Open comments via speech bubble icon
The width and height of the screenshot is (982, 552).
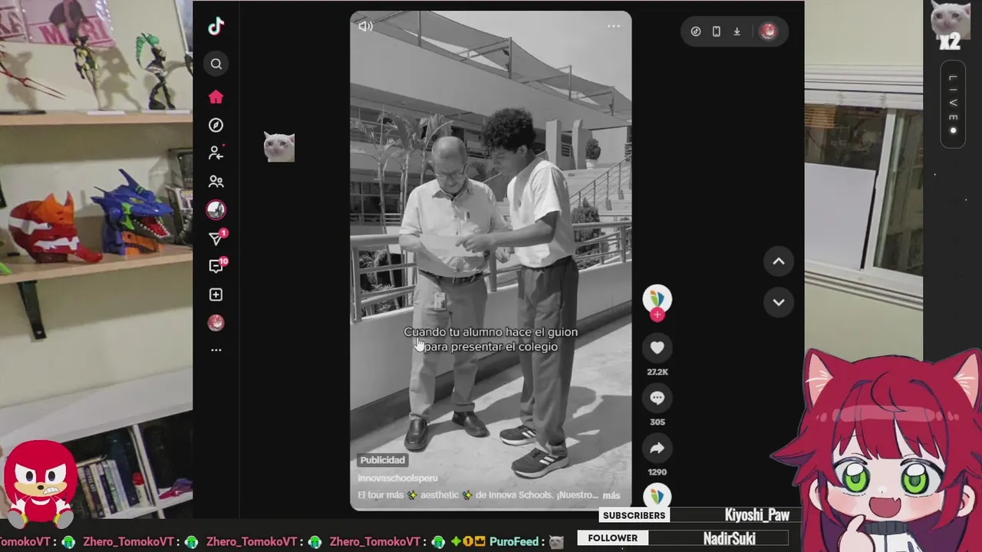(657, 398)
